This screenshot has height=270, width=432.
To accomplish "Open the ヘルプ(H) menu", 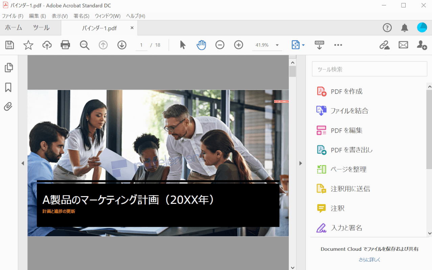I will pos(136,16).
